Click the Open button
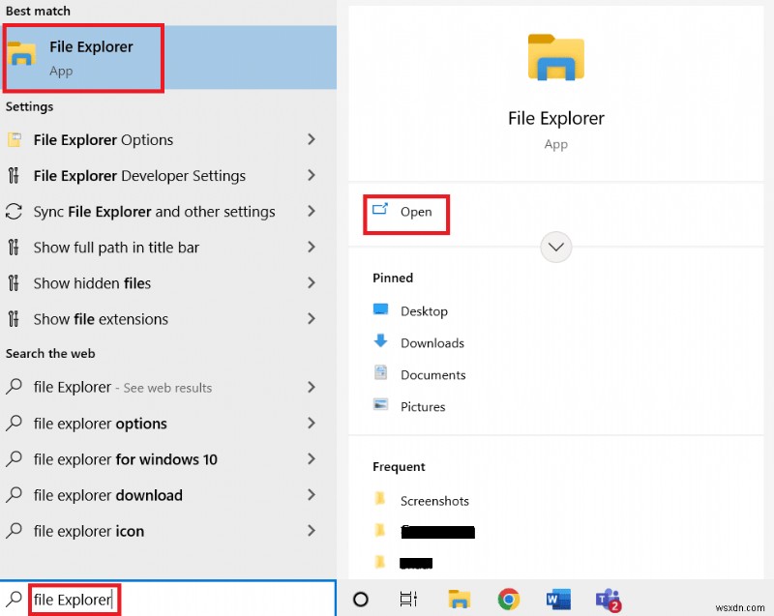 point(412,211)
